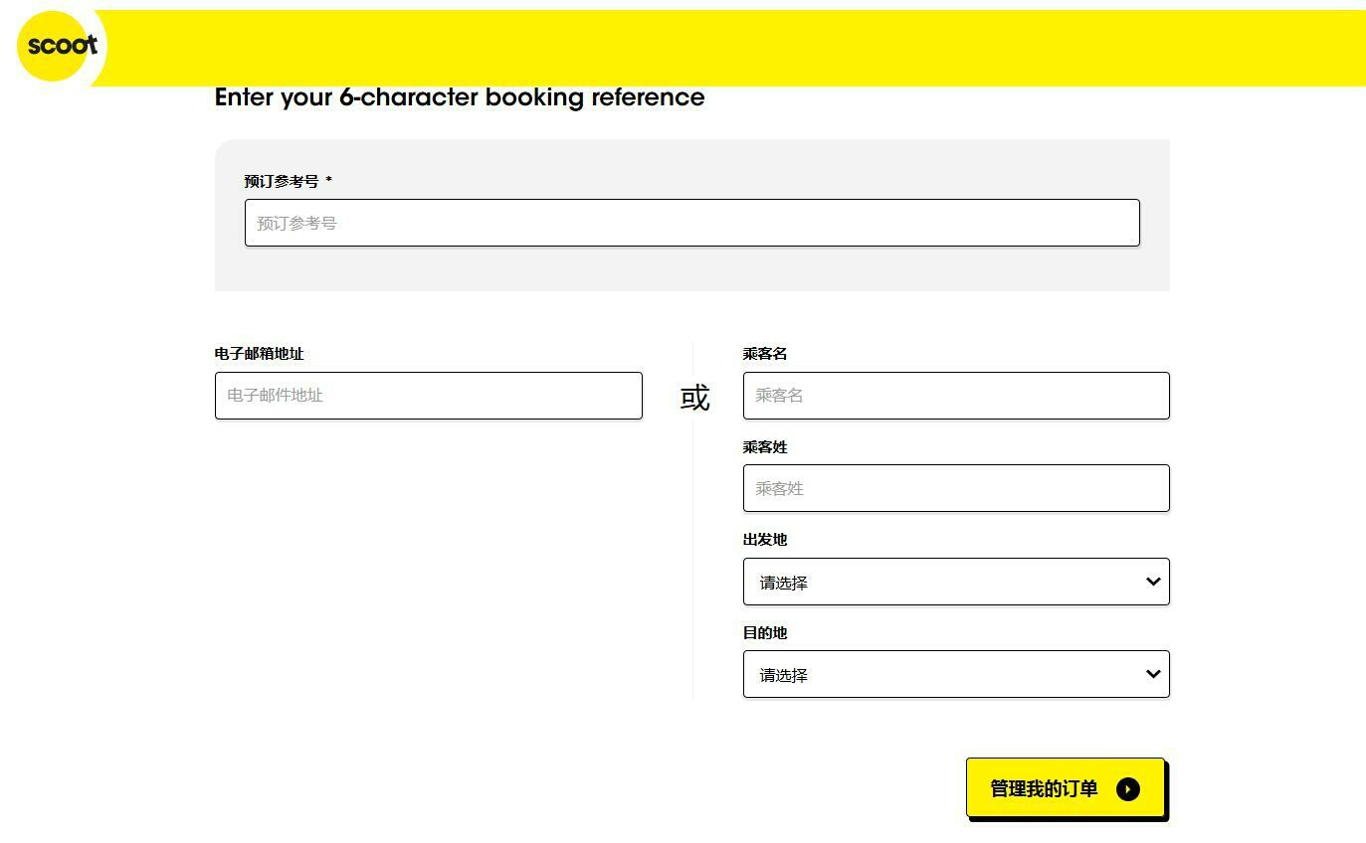Click the play arrow icon on 管理我的订单
The width and height of the screenshot is (1366, 843).
1127,789
